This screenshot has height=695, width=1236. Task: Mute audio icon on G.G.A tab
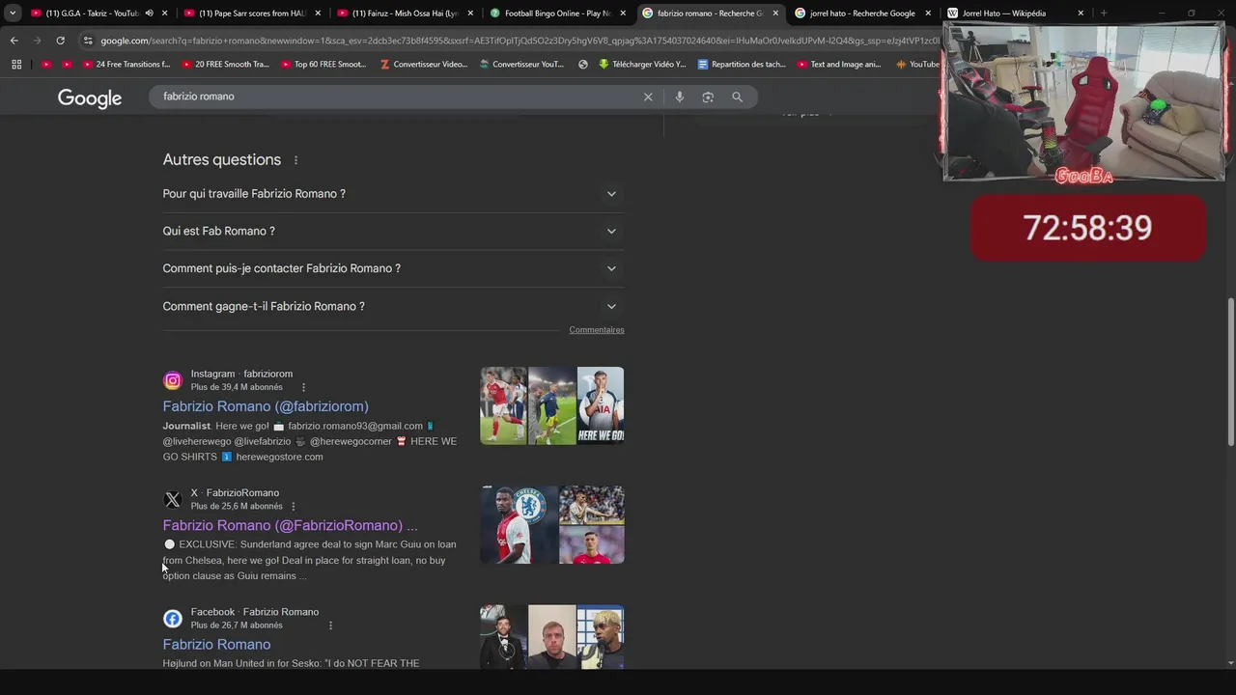[x=149, y=14]
